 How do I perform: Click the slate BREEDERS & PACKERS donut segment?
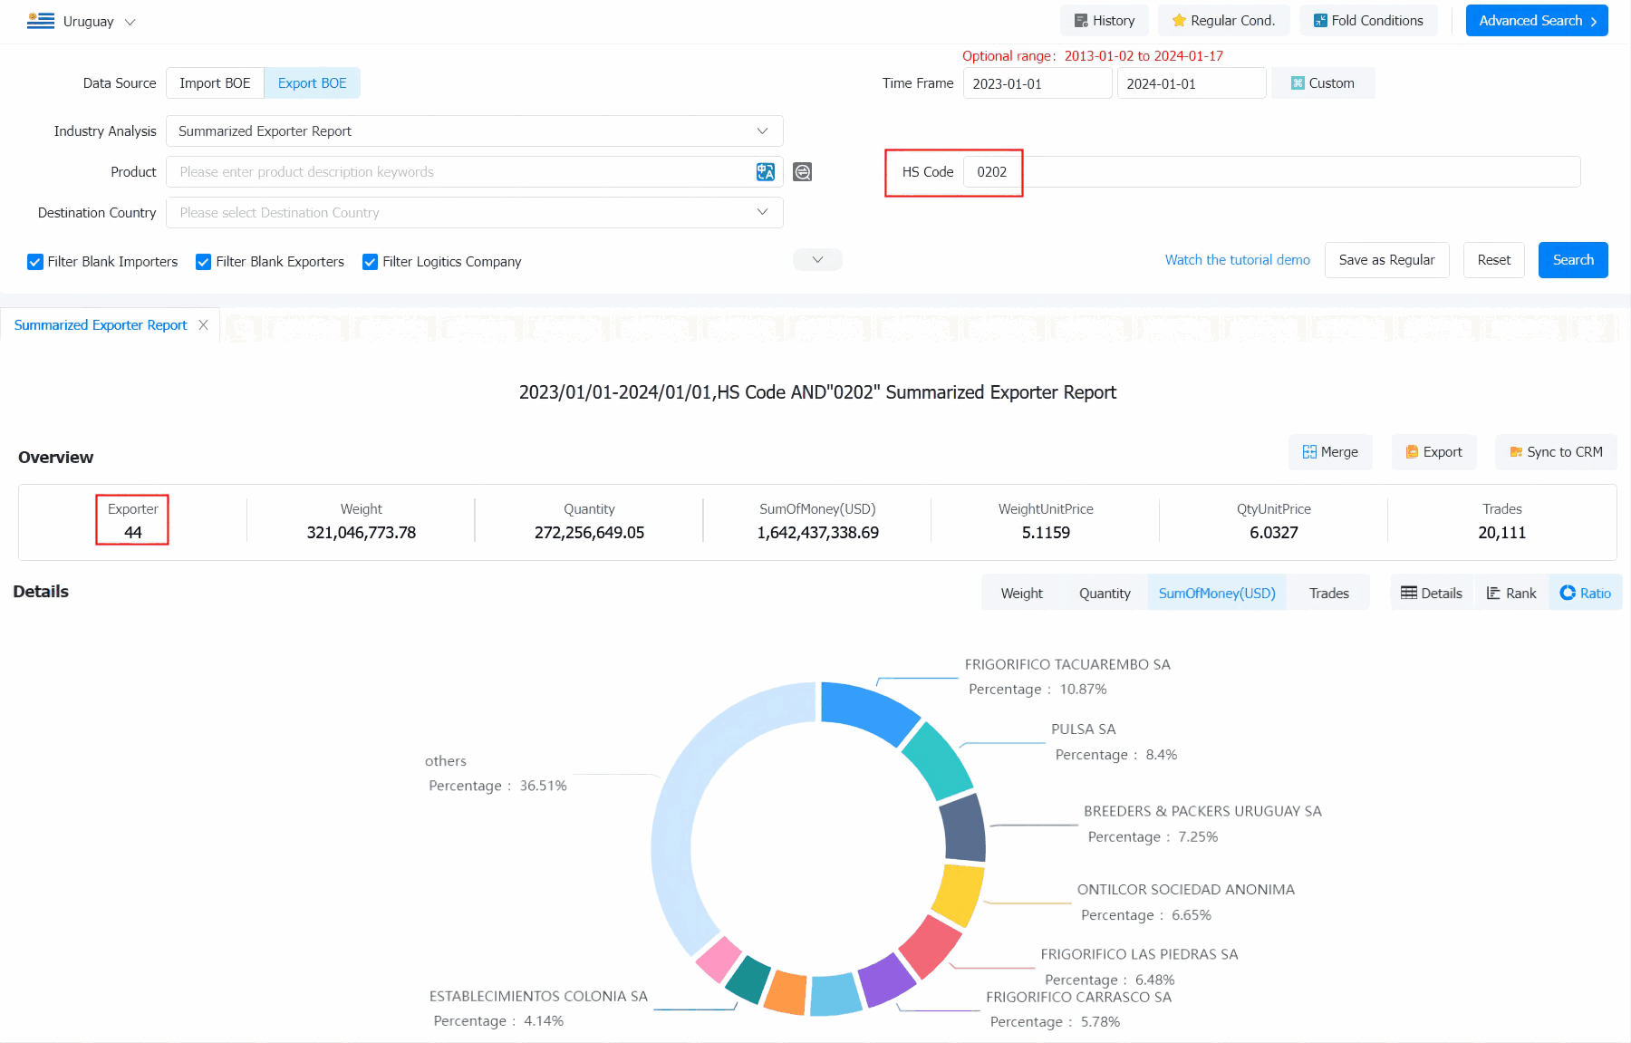coord(964,827)
